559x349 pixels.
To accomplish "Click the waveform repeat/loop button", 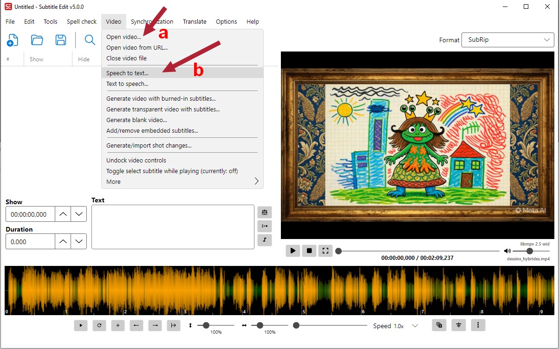I will (x=99, y=325).
